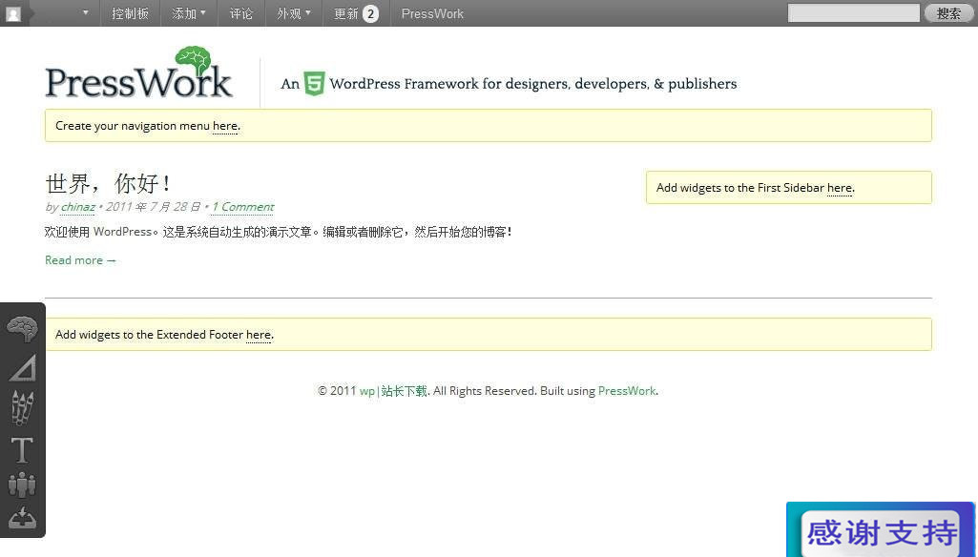Click the post date 2011 年 7 月 28 日
Image resolution: width=978 pixels, height=557 pixels.
[x=153, y=207]
